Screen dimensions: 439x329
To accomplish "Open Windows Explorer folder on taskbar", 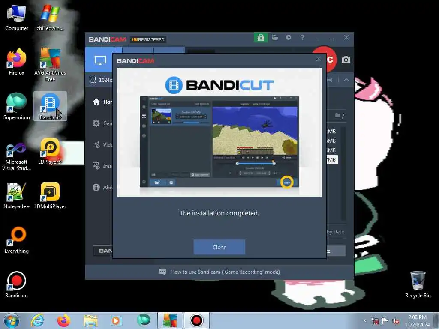I will [90, 320].
